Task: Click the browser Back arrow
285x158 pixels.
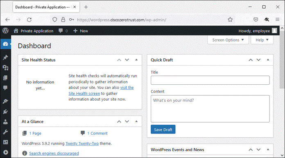Action: (x=7, y=20)
